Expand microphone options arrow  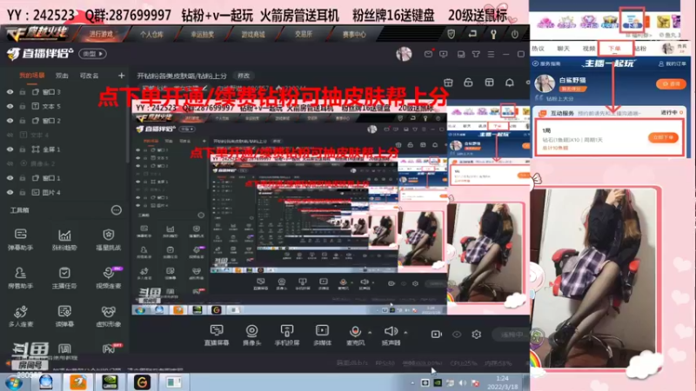(369, 332)
